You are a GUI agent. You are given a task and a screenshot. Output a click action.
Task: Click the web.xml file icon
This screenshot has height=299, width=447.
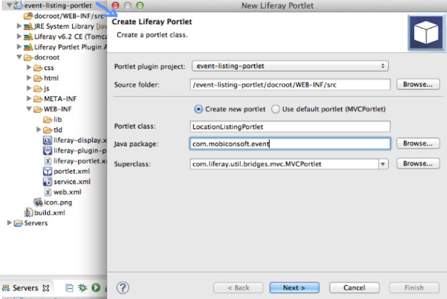click(48, 192)
